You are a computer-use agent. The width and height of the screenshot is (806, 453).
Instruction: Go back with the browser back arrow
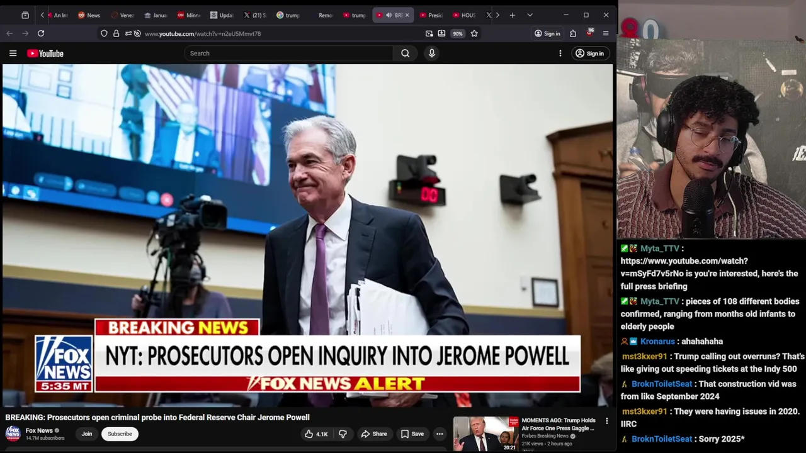tap(9, 33)
